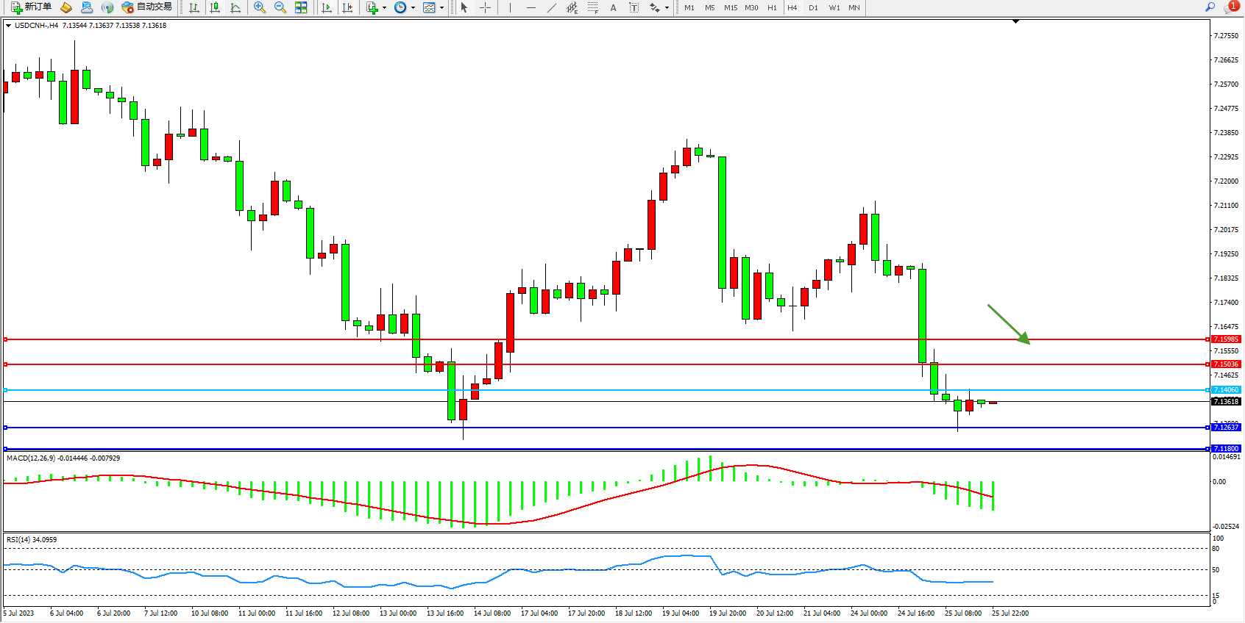Select the crosshair tool
This screenshot has height=623, width=1245.
(x=485, y=7)
